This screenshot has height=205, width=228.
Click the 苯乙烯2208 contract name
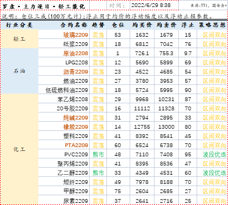click(73, 100)
